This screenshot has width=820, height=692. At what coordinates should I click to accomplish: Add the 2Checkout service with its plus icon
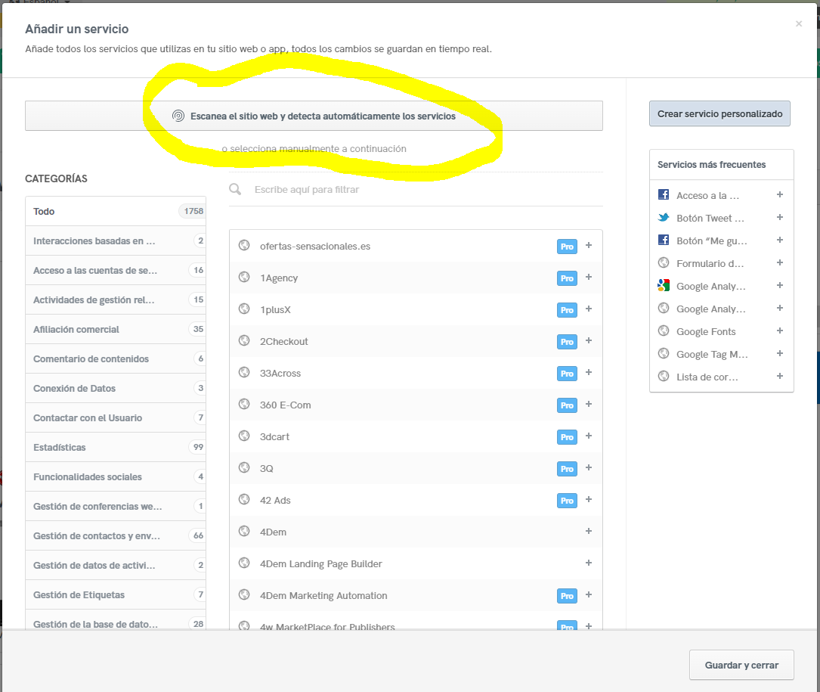[x=588, y=341]
